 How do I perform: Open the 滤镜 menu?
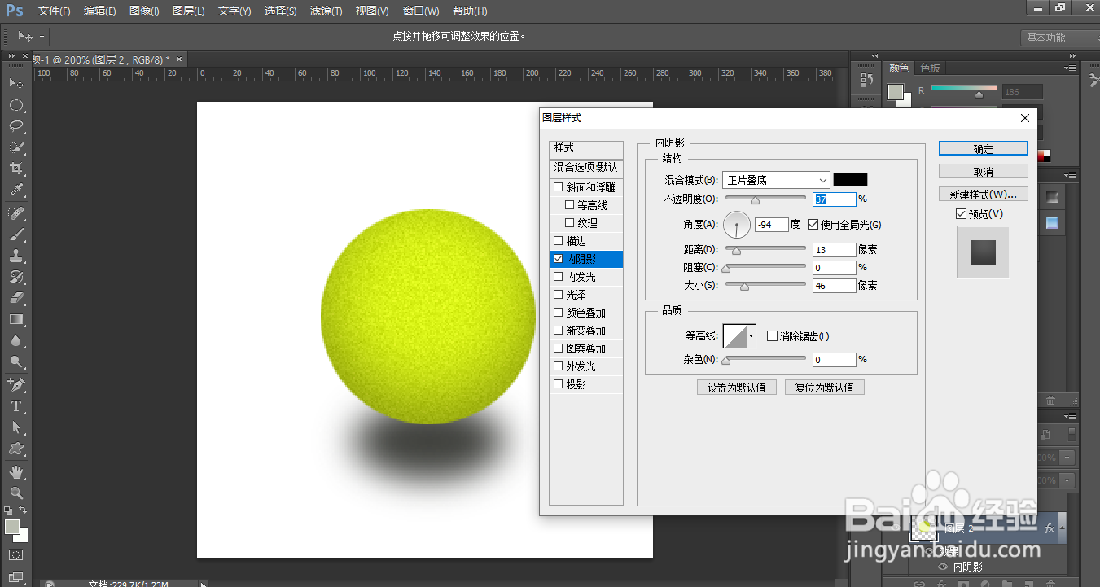(x=326, y=11)
